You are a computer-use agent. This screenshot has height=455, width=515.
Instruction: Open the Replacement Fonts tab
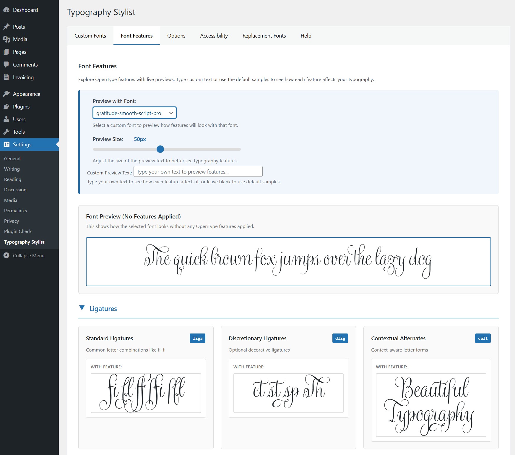pyautogui.click(x=264, y=35)
